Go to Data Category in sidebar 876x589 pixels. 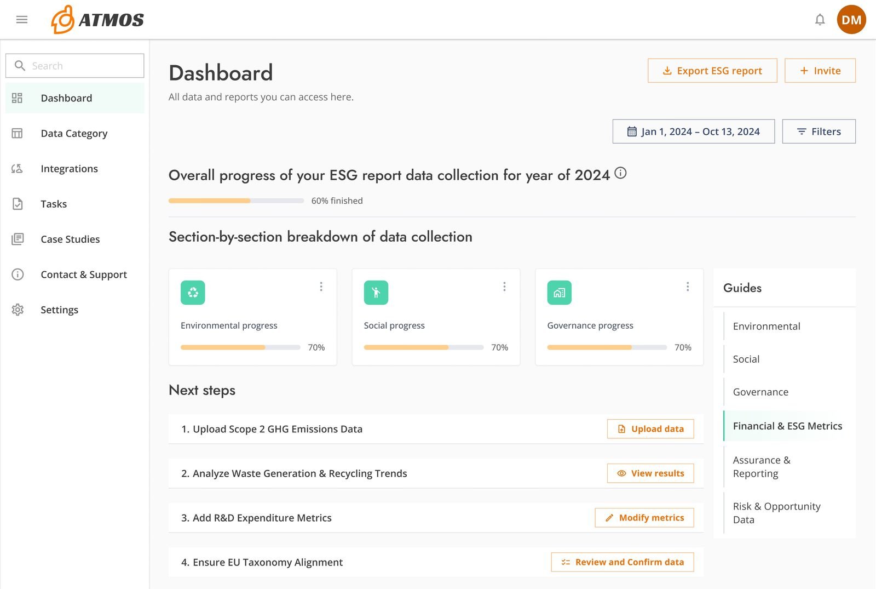coord(74,133)
